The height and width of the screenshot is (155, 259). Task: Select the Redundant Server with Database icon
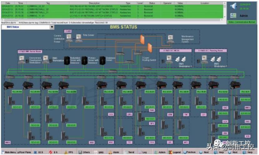pyautogui.click(x=67, y=60)
